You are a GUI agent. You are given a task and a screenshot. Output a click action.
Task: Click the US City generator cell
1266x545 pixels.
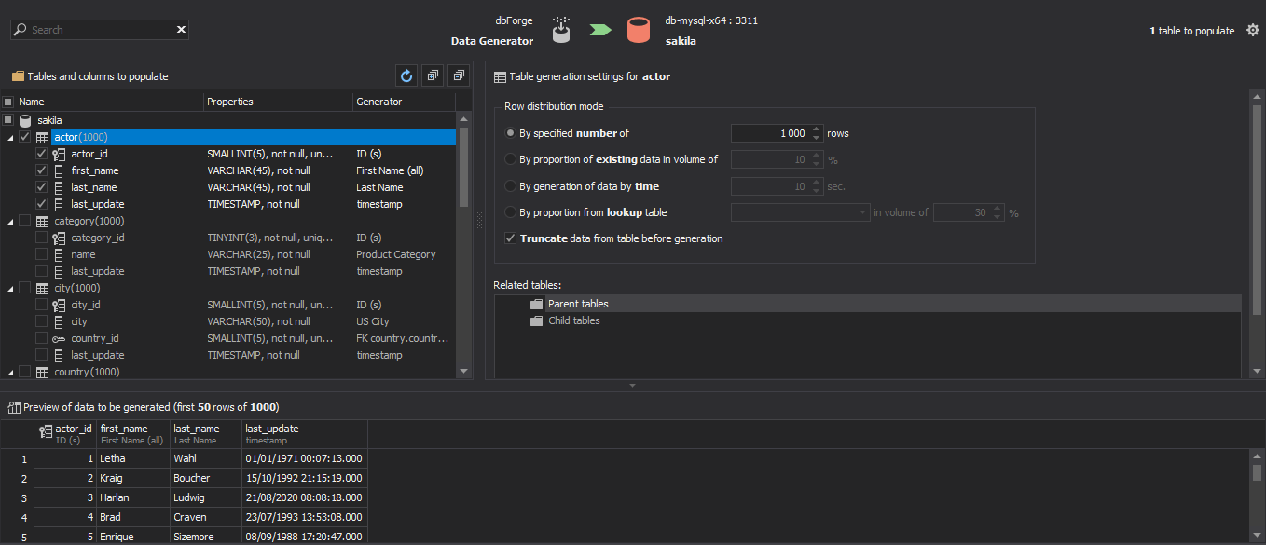[x=405, y=321]
